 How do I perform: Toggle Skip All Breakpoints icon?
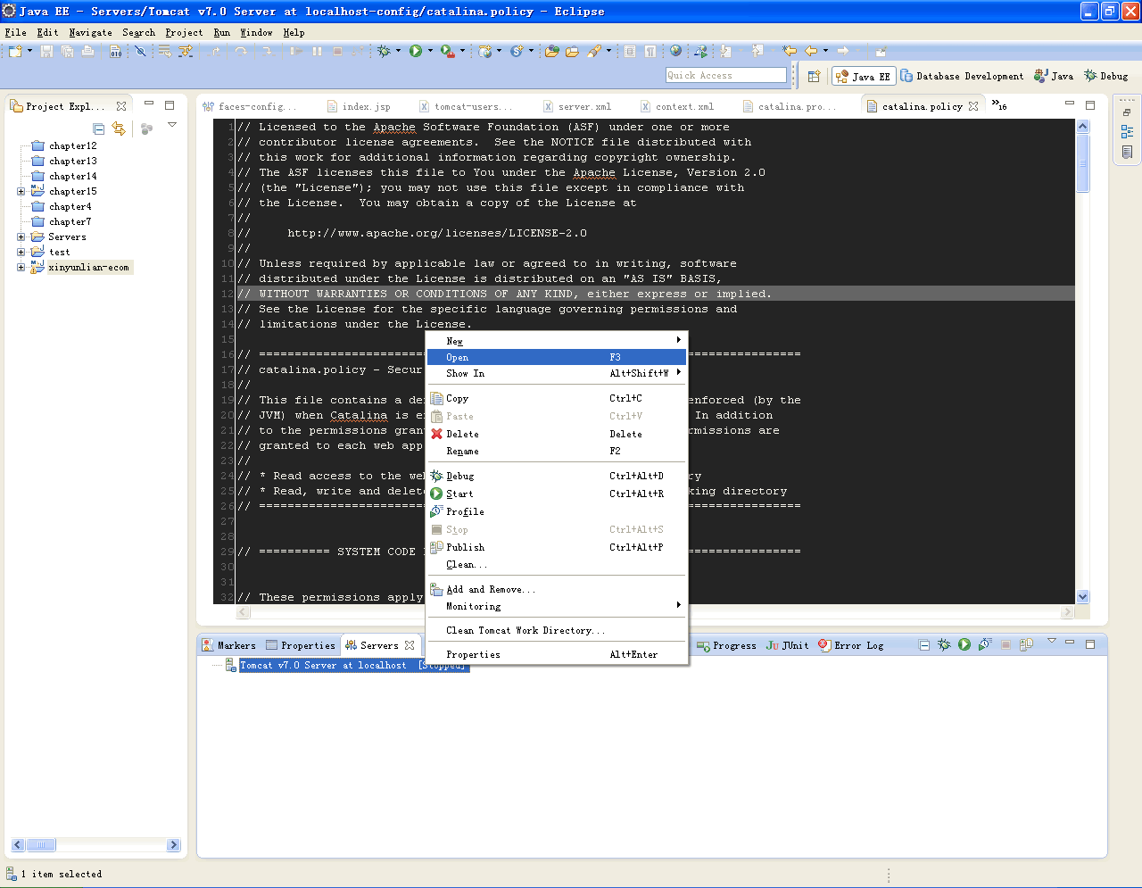tap(140, 52)
